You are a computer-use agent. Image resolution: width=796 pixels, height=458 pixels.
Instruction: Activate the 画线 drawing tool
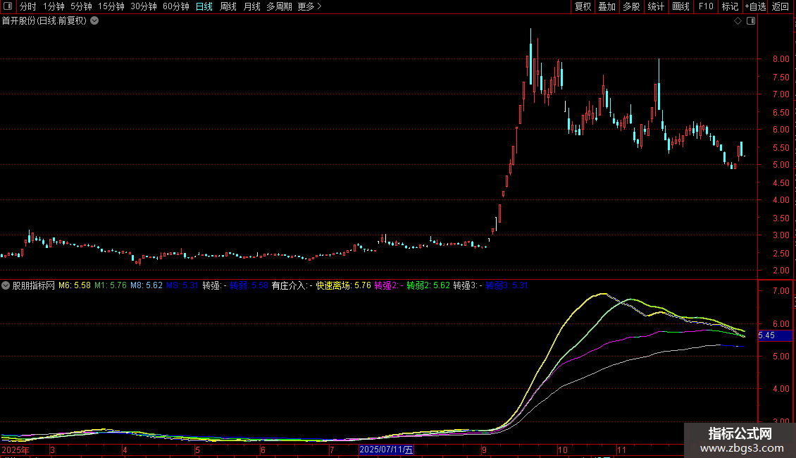pyautogui.click(x=680, y=6)
